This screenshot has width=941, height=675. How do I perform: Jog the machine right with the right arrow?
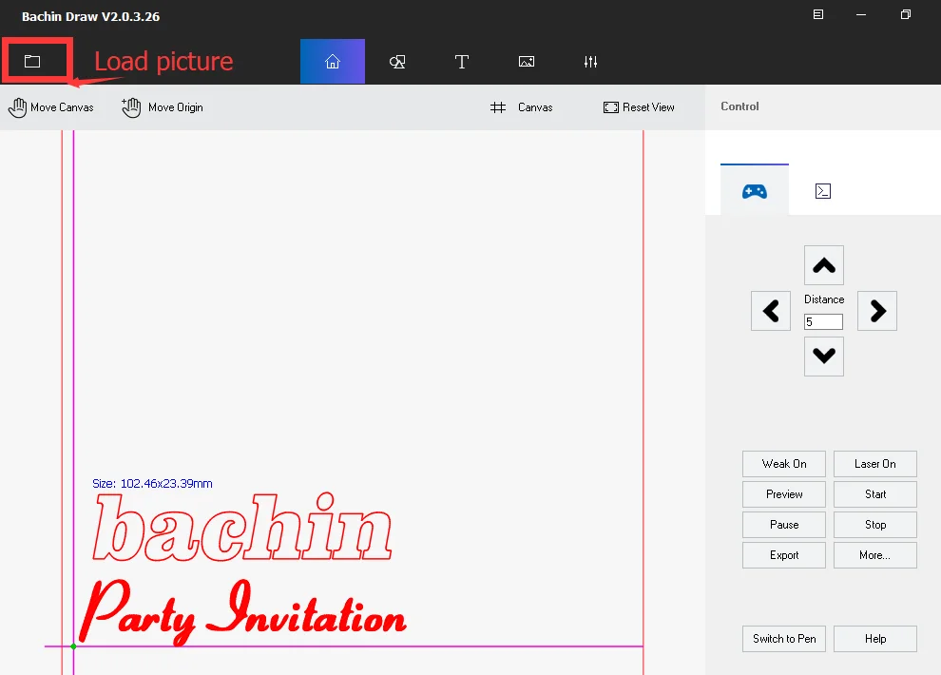tap(877, 311)
